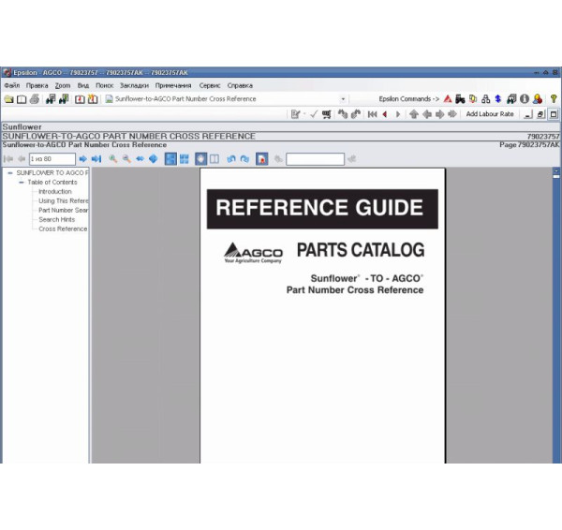Toggle the single page view mode
Viewport: 562px width, 530px height.
point(200,159)
